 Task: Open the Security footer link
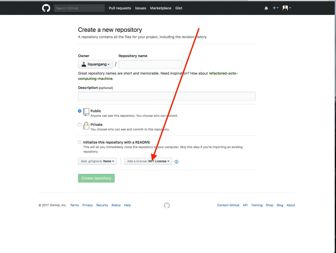(102, 205)
